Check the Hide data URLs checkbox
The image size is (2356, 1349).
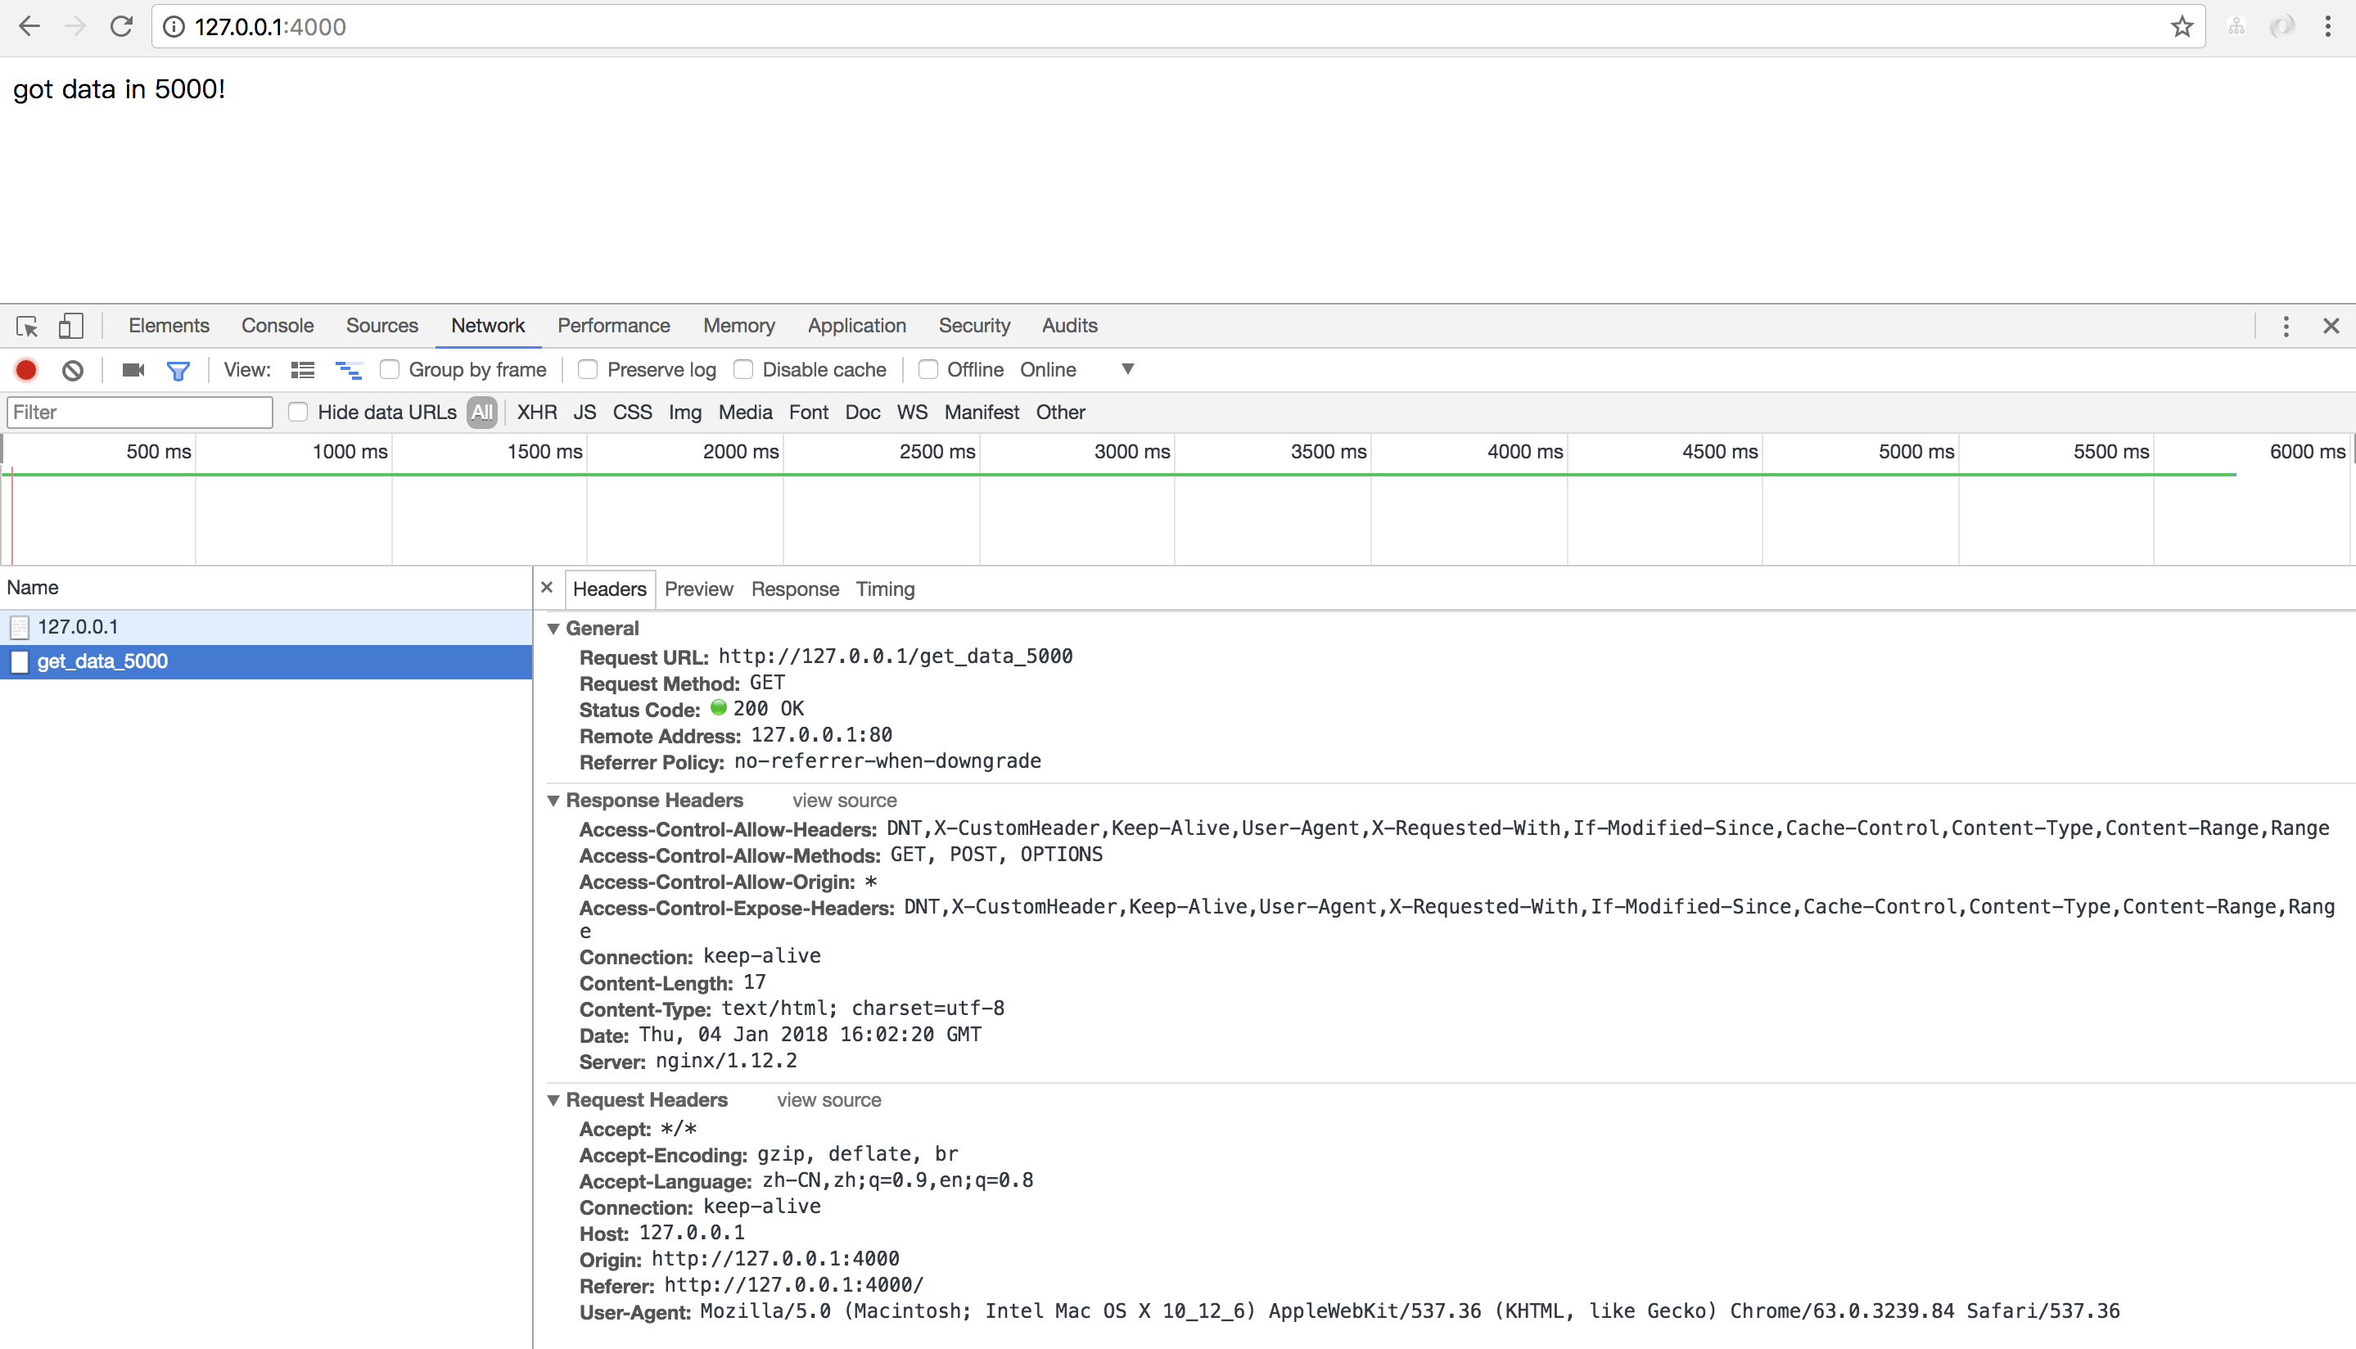click(x=298, y=413)
